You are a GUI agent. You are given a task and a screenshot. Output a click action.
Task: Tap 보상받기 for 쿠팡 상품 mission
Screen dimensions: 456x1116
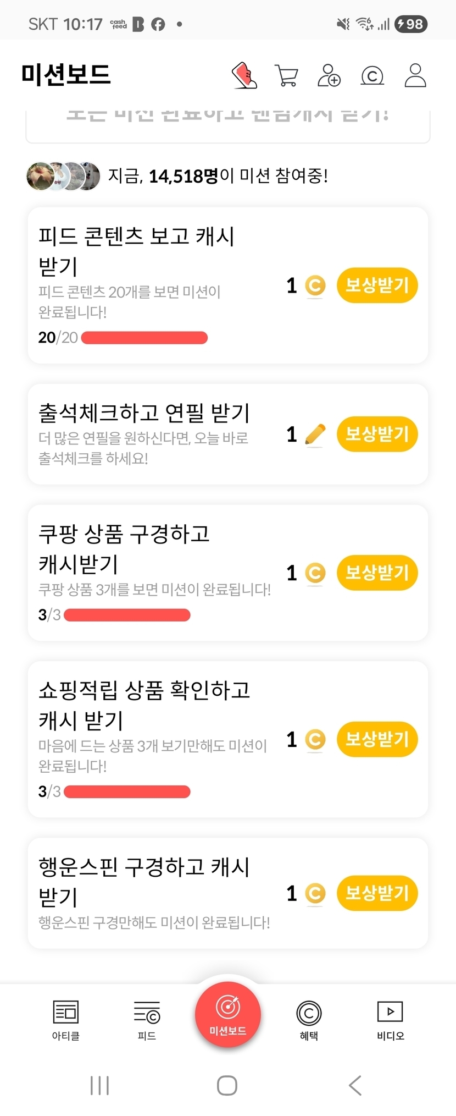click(377, 573)
